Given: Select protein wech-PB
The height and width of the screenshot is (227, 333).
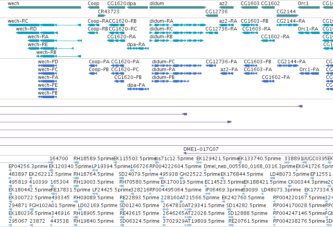Looking at the screenshot, I should point(47,97).
